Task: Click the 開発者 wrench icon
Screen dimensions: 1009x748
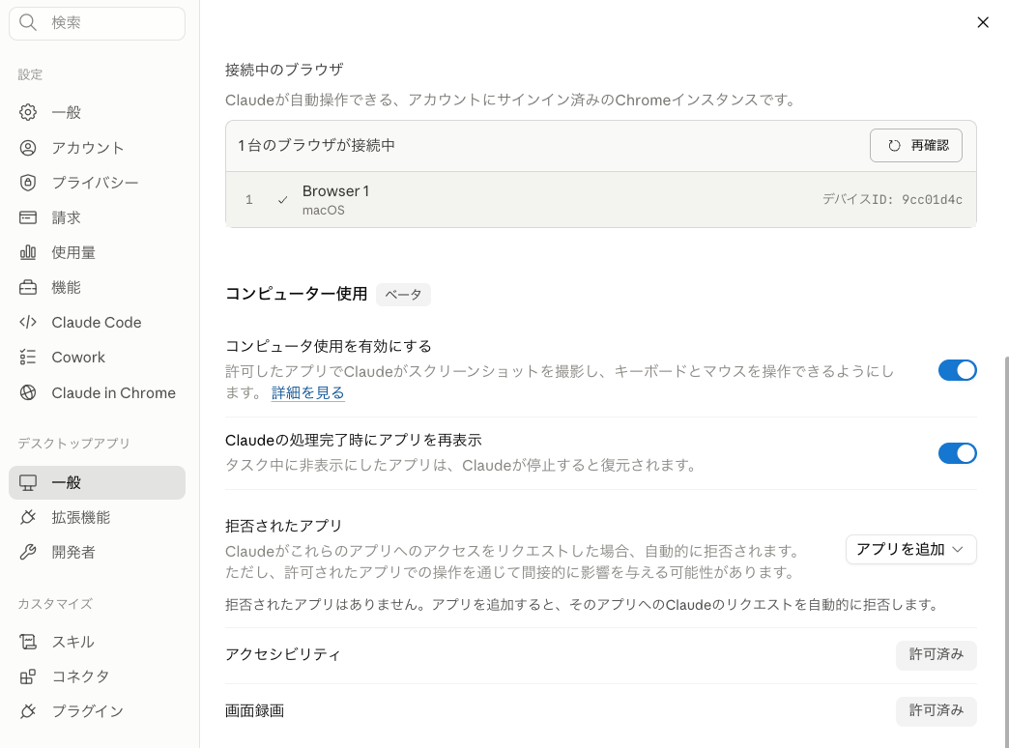Action: (x=28, y=552)
